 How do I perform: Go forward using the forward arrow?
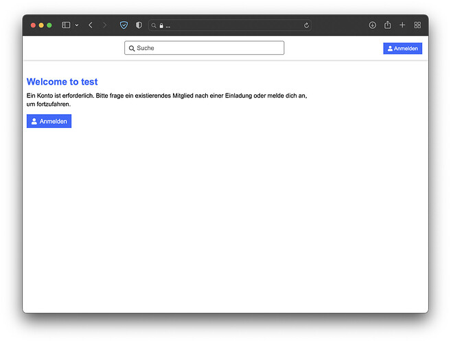(105, 25)
